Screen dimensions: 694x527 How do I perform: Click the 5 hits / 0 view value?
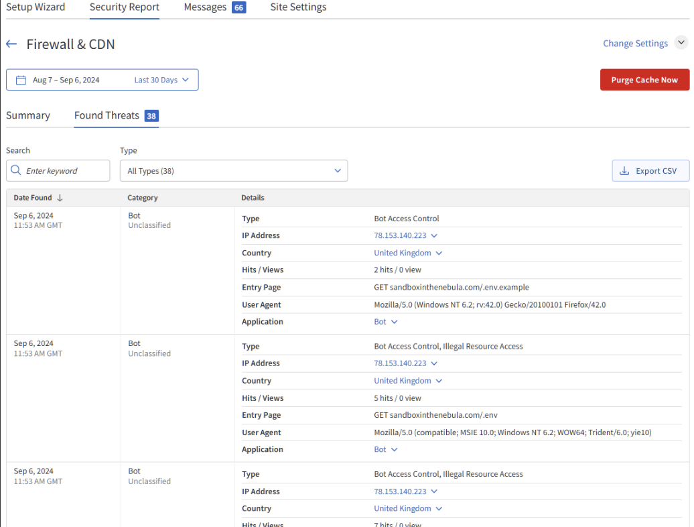[x=397, y=398]
